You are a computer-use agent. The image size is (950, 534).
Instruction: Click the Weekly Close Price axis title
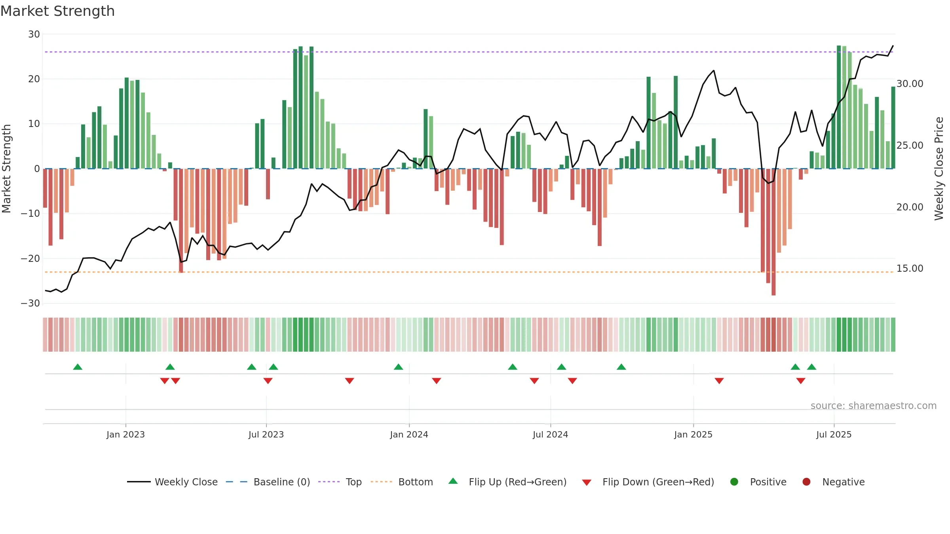[x=939, y=169]
